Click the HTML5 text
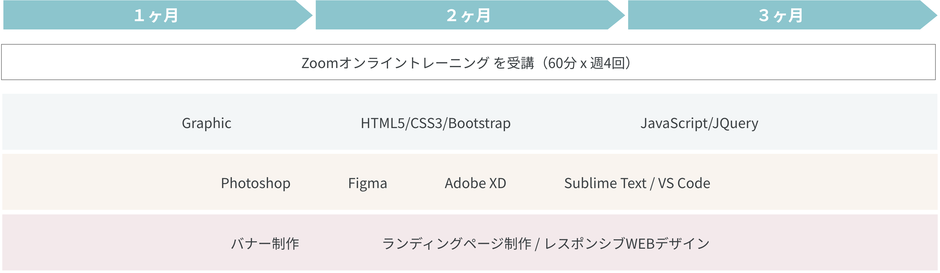The image size is (940, 273). point(383,123)
